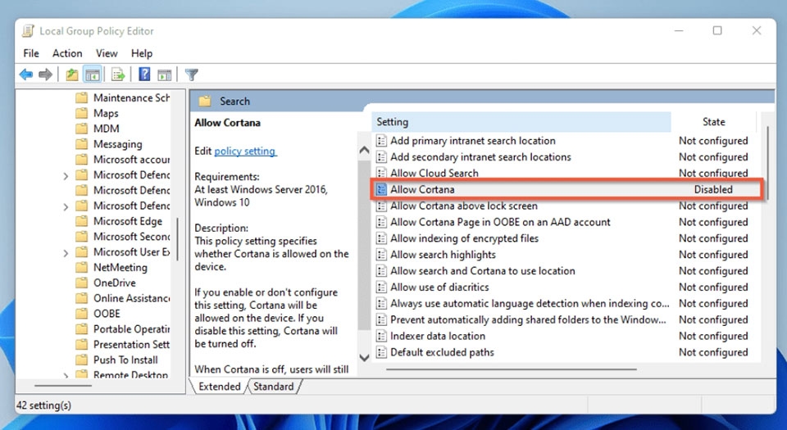Viewport: 787px width, 430px height.
Task: Expand the Microsoft User Ex tree node
Action: (66, 253)
